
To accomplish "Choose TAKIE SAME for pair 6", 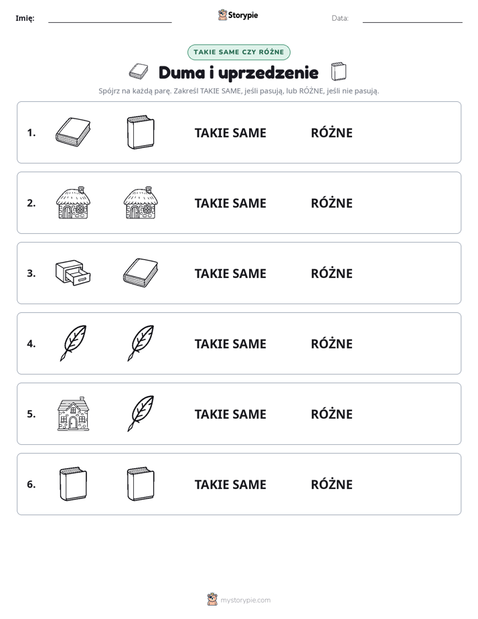I will [230, 484].
